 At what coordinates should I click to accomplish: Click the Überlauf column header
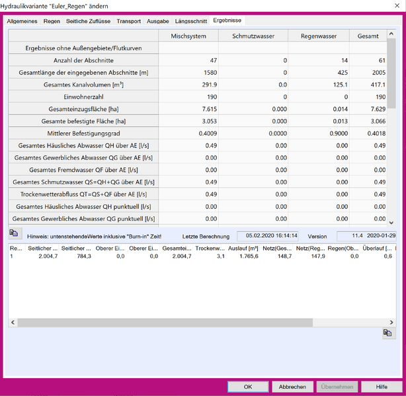[377, 248]
